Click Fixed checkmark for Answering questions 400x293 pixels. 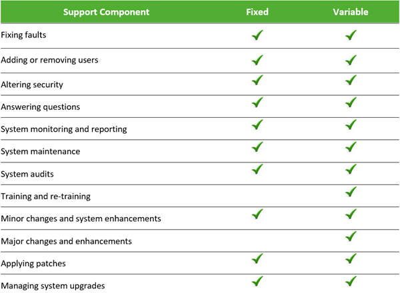click(257, 103)
